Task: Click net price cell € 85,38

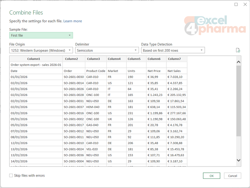Action: [156, 149]
